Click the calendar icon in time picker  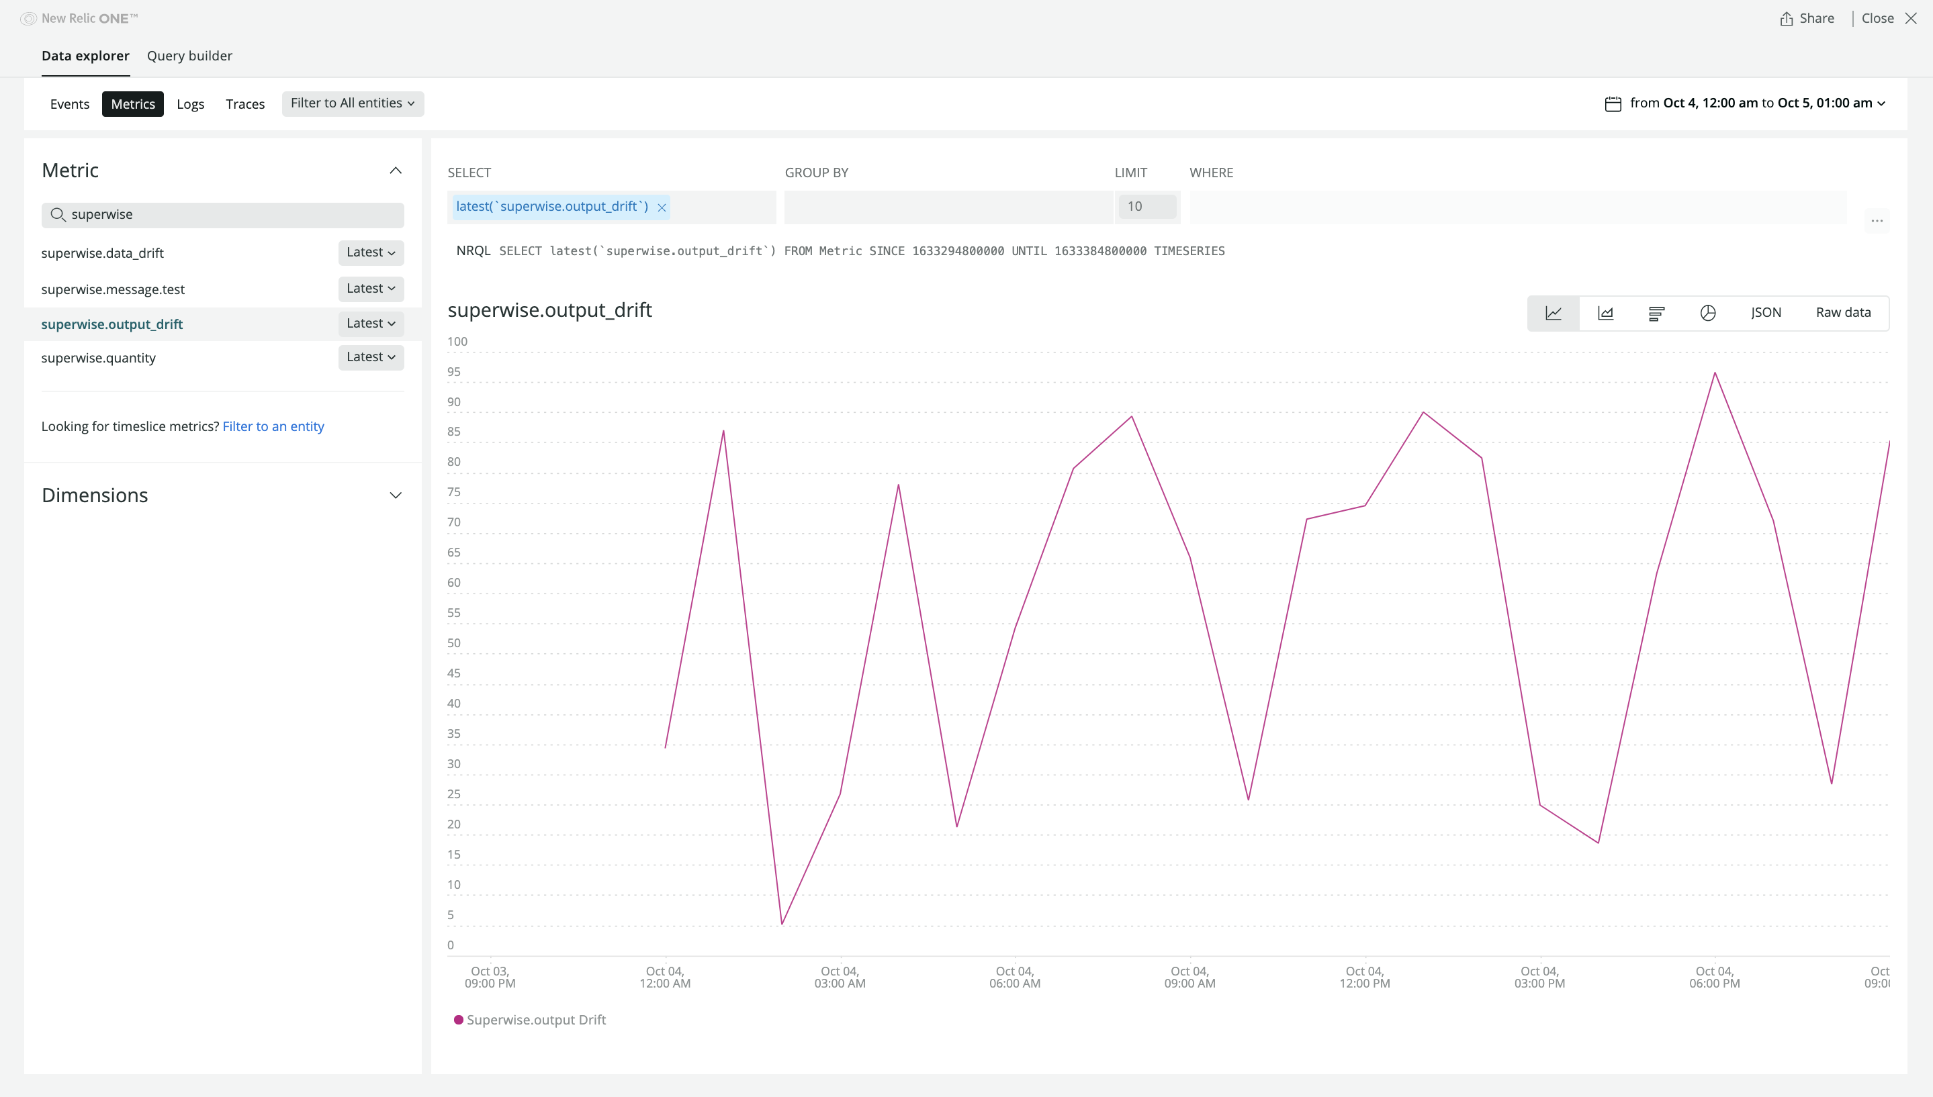tap(1613, 103)
